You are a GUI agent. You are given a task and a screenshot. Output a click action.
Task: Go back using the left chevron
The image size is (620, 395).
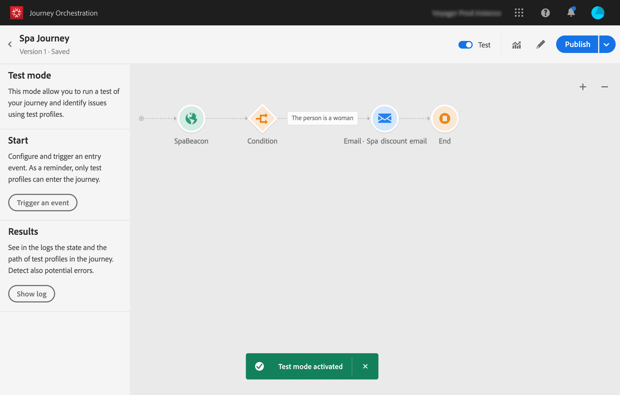(x=10, y=44)
